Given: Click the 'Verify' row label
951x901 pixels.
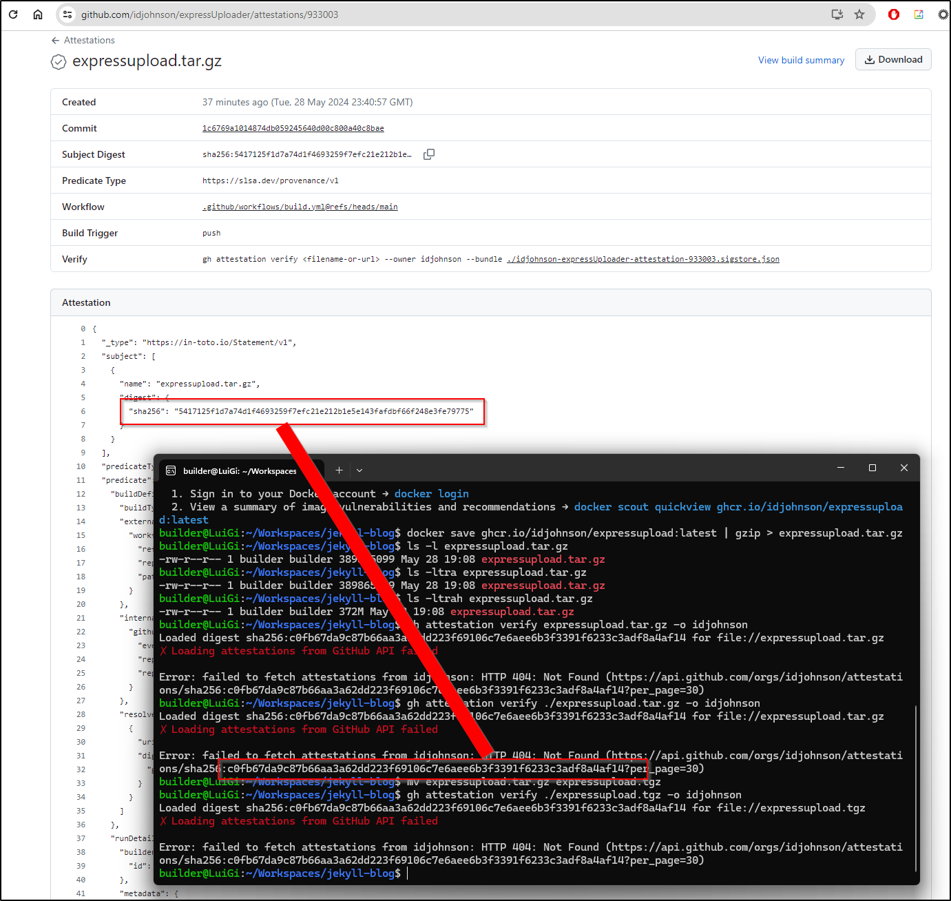Looking at the screenshot, I should tap(74, 259).
